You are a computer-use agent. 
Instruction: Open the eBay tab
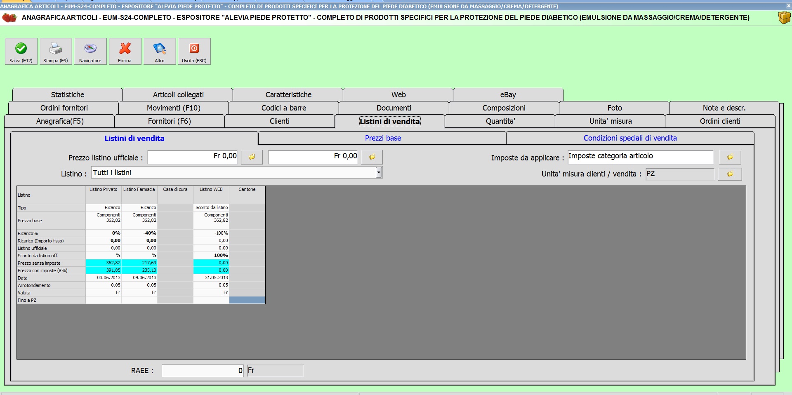(508, 95)
